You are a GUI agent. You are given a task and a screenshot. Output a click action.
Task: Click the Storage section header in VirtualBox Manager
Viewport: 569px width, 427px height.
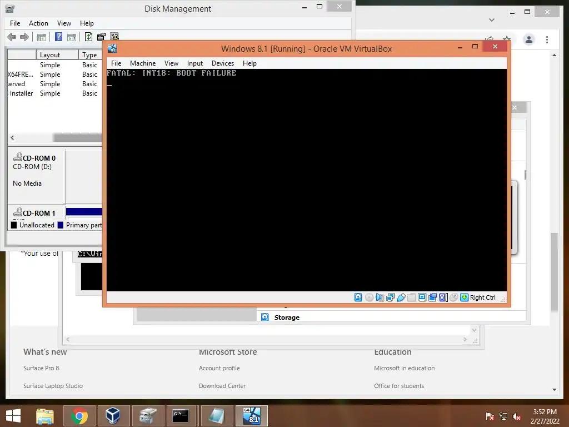(287, 317)
